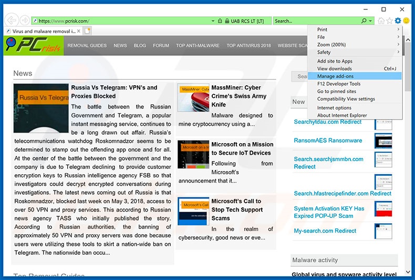
Task: Click the Favorites star icon
Action: (389, 21)
